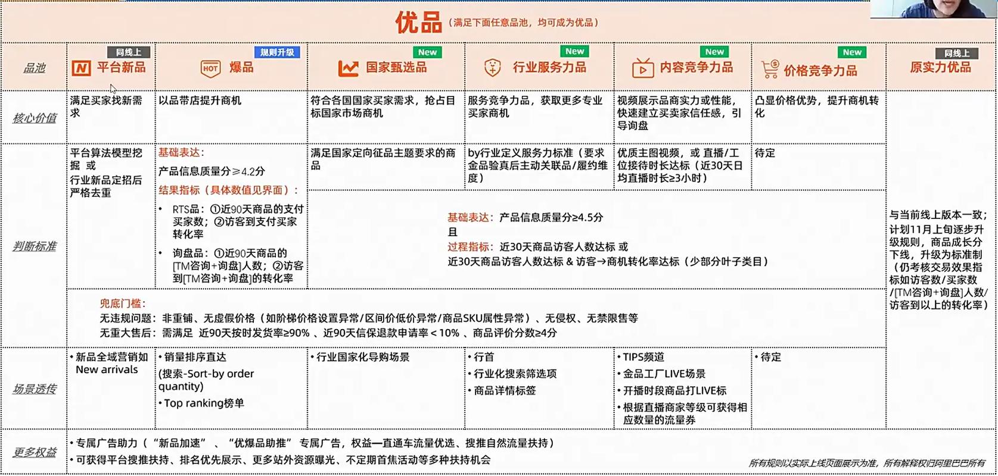Click the 优品 main title
Viewport: 998px width, 476px height.
click(418, 23)
